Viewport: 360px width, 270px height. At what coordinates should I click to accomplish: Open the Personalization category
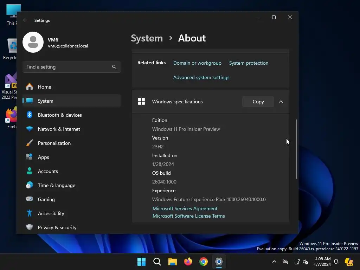coord(72,143)
